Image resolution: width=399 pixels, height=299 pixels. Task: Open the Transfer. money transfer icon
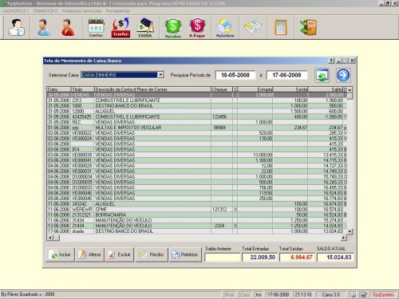click(x=120, y=27)
